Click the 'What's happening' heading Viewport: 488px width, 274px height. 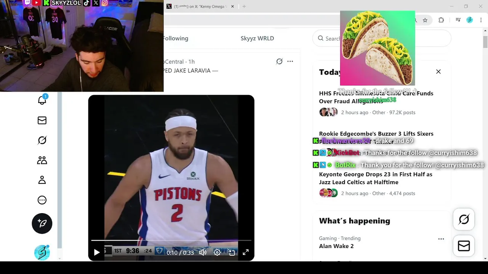[355, 221]
